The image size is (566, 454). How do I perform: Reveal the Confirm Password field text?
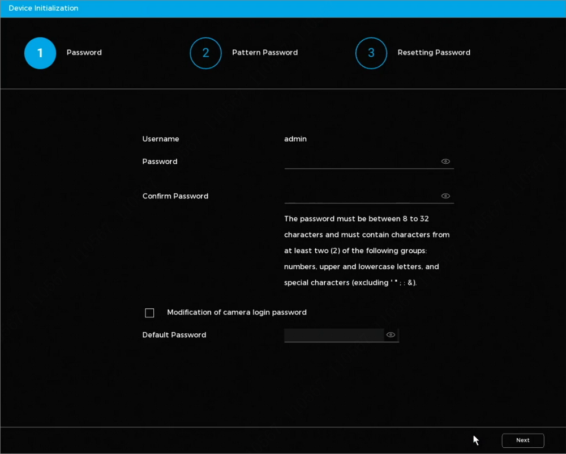(445, 196)
